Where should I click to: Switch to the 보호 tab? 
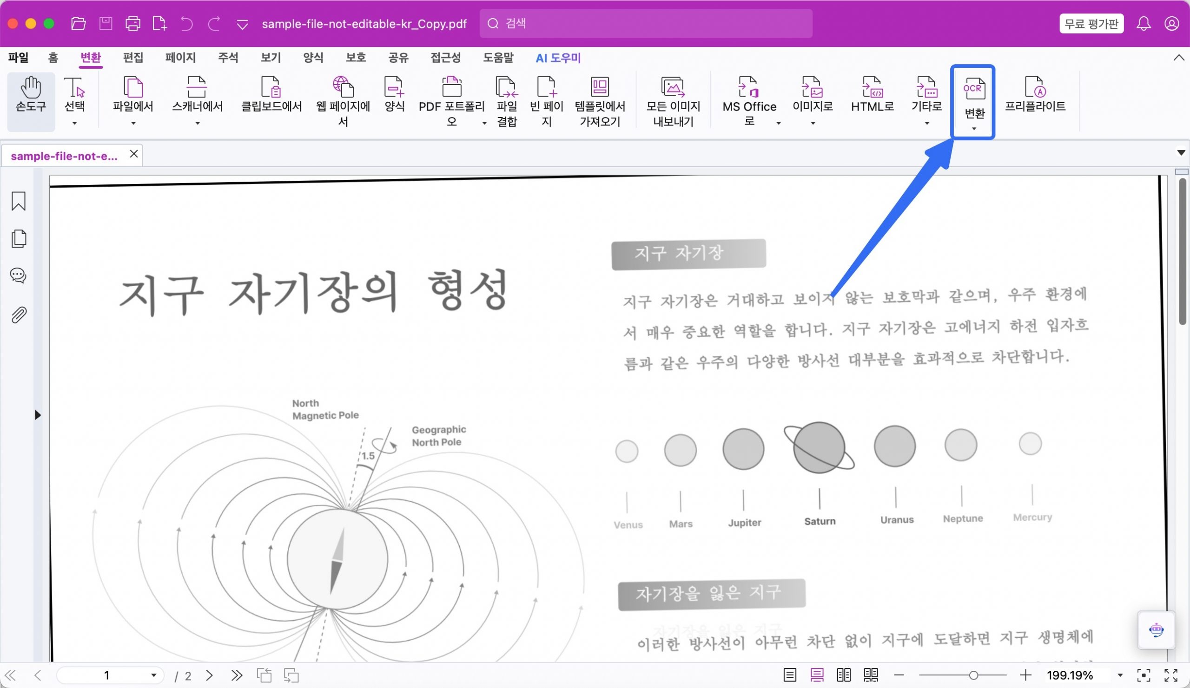(x=356, y=58)
